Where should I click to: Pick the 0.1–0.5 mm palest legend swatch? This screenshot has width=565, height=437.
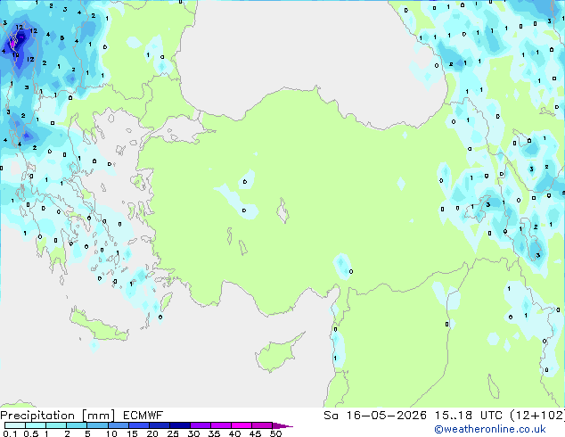tap(15, 425)
